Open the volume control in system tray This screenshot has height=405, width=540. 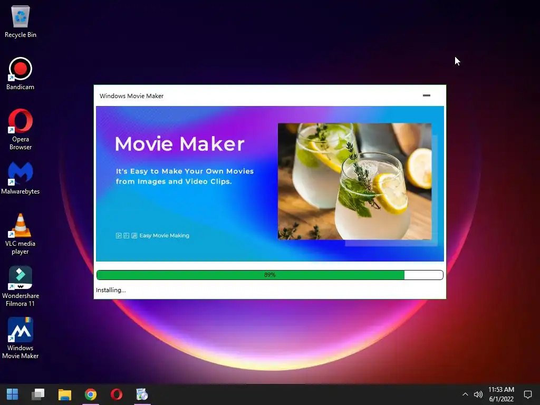click(478, 394)
